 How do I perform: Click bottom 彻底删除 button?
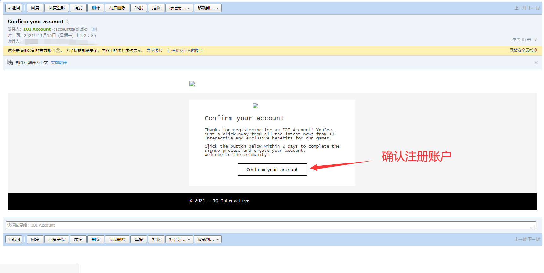click(x=117, y=240)
